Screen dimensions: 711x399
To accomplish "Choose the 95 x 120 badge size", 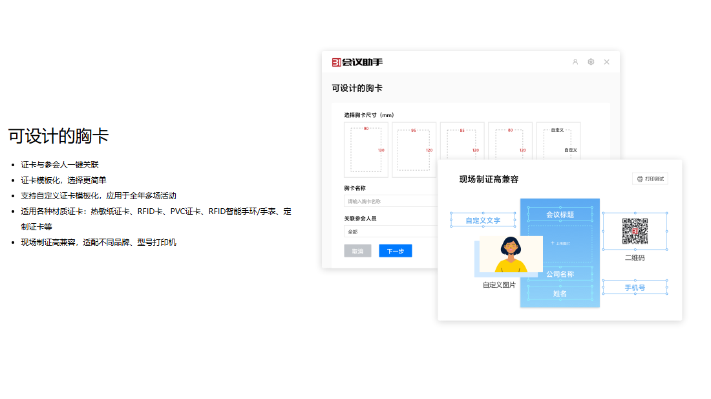I will point(414,149).
